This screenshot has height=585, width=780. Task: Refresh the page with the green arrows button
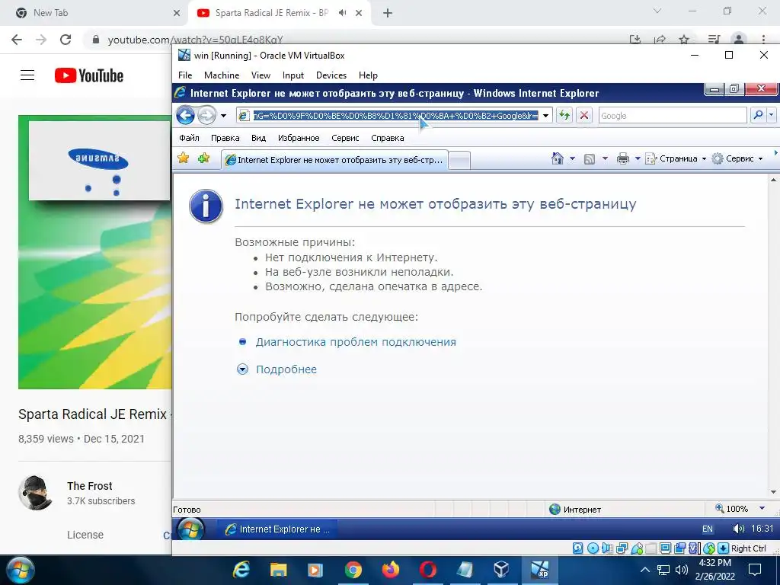(x=564, y=116)
